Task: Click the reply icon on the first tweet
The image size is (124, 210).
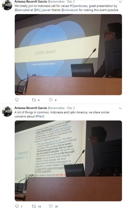Action: coord(17,100)
